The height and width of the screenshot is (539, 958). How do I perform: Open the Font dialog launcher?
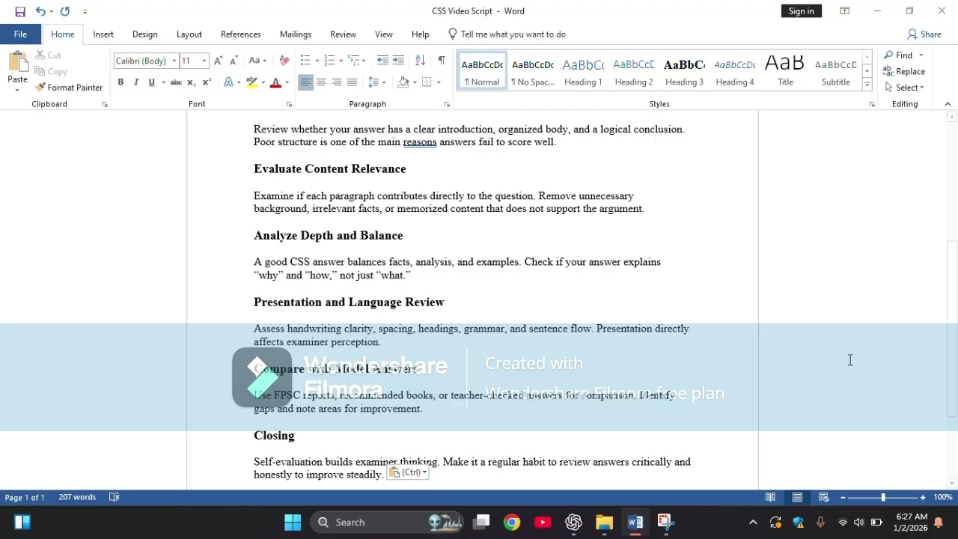[289, 105]
